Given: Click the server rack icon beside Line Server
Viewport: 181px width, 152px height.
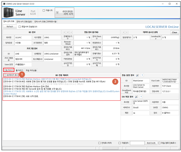Looking at the screenshot, I should (9, 13).
